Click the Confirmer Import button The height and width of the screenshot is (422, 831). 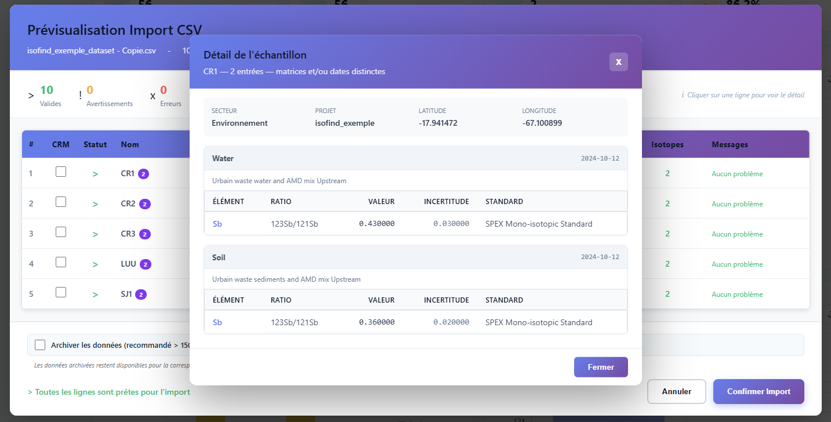click(x=758, y=391)
